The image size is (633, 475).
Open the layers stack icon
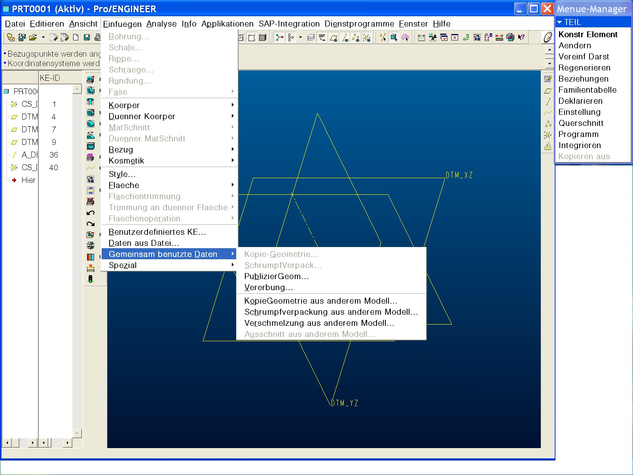point(311,38)
